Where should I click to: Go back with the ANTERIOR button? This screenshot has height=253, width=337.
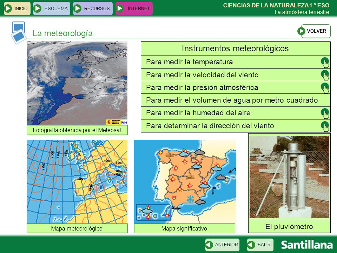click(222, 245)
